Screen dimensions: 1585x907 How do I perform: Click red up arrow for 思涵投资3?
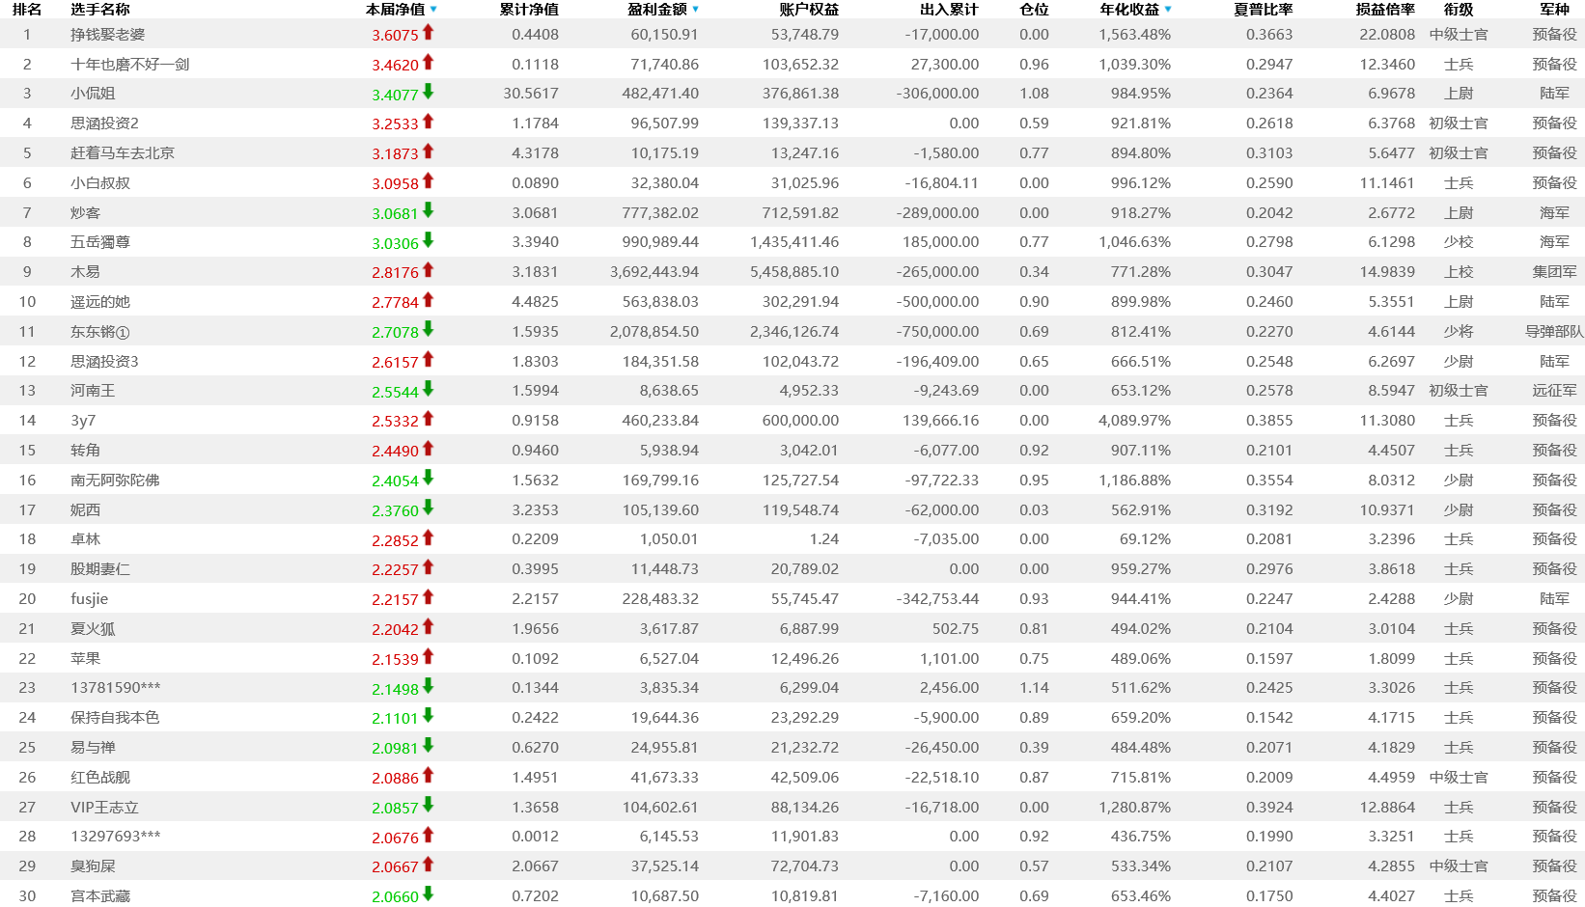point(428,359)
